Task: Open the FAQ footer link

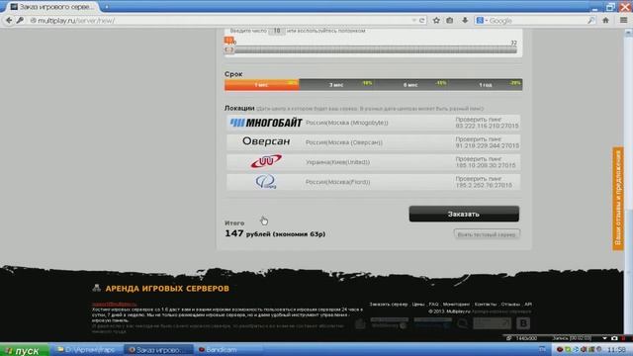Action: coord(433,305)
